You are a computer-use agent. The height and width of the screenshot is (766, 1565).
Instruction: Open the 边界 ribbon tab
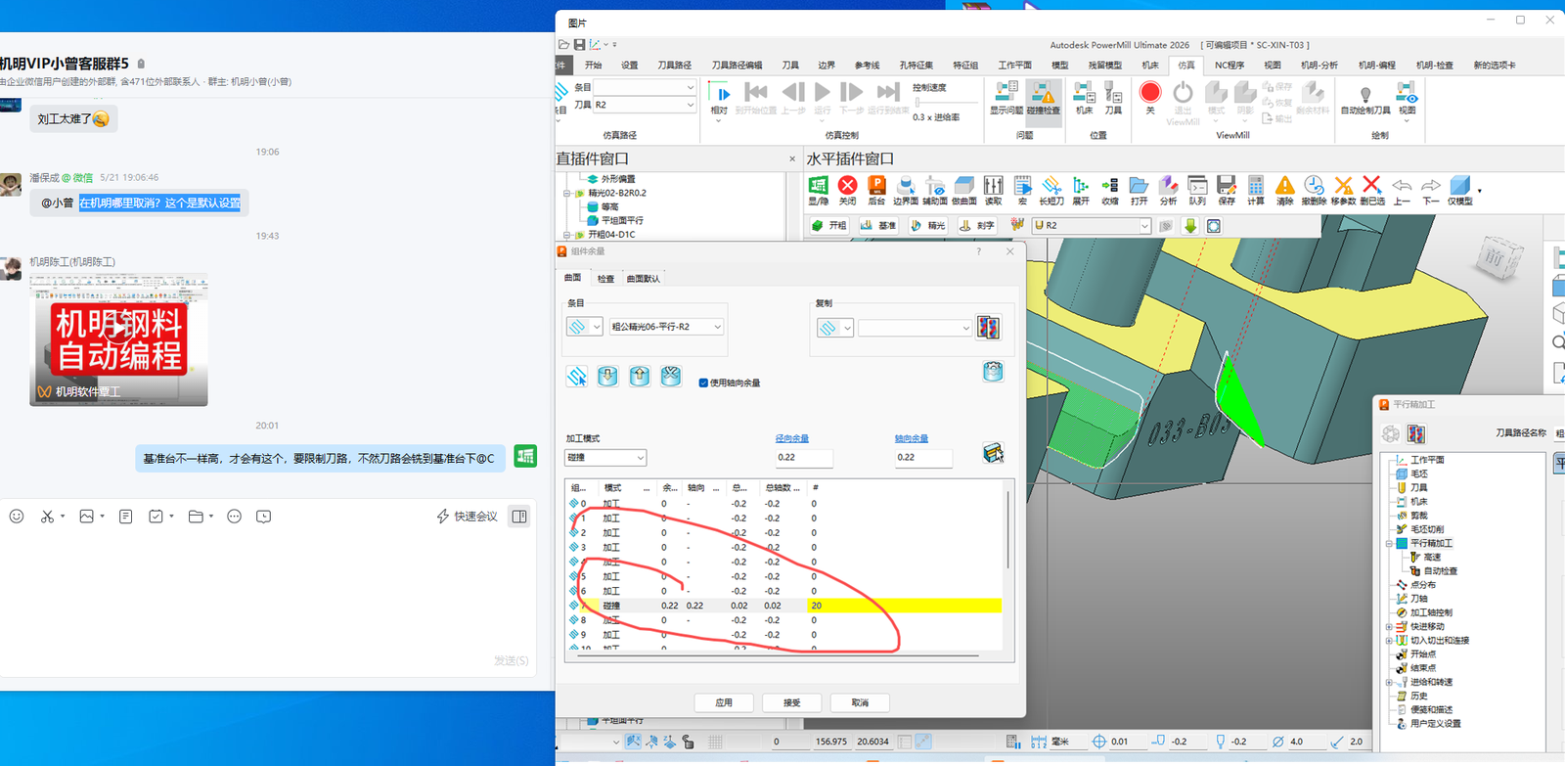pyautogui.click(x=827, y=66)
